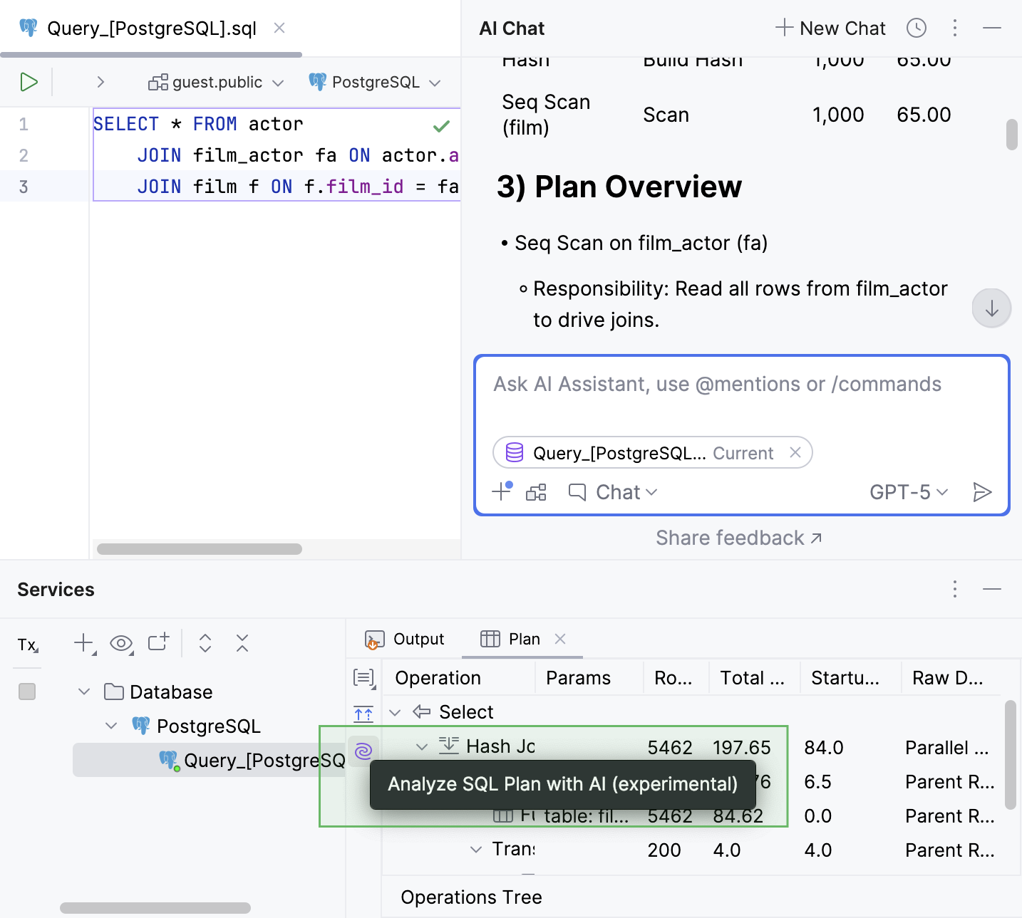Open the Share feedback link

pyautogui.click(x=740, y=538)
